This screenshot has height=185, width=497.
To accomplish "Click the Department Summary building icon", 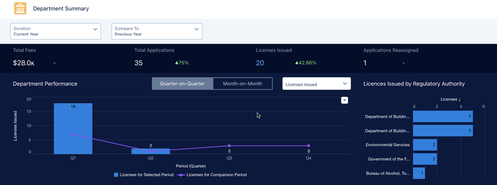I will pyautogui.click(x=20, y=8).
